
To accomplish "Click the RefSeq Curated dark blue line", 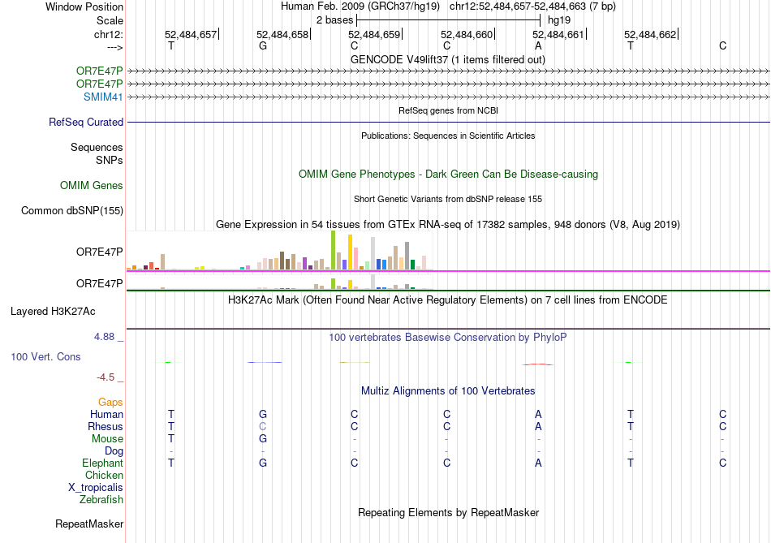I will (x=448, y=122).
